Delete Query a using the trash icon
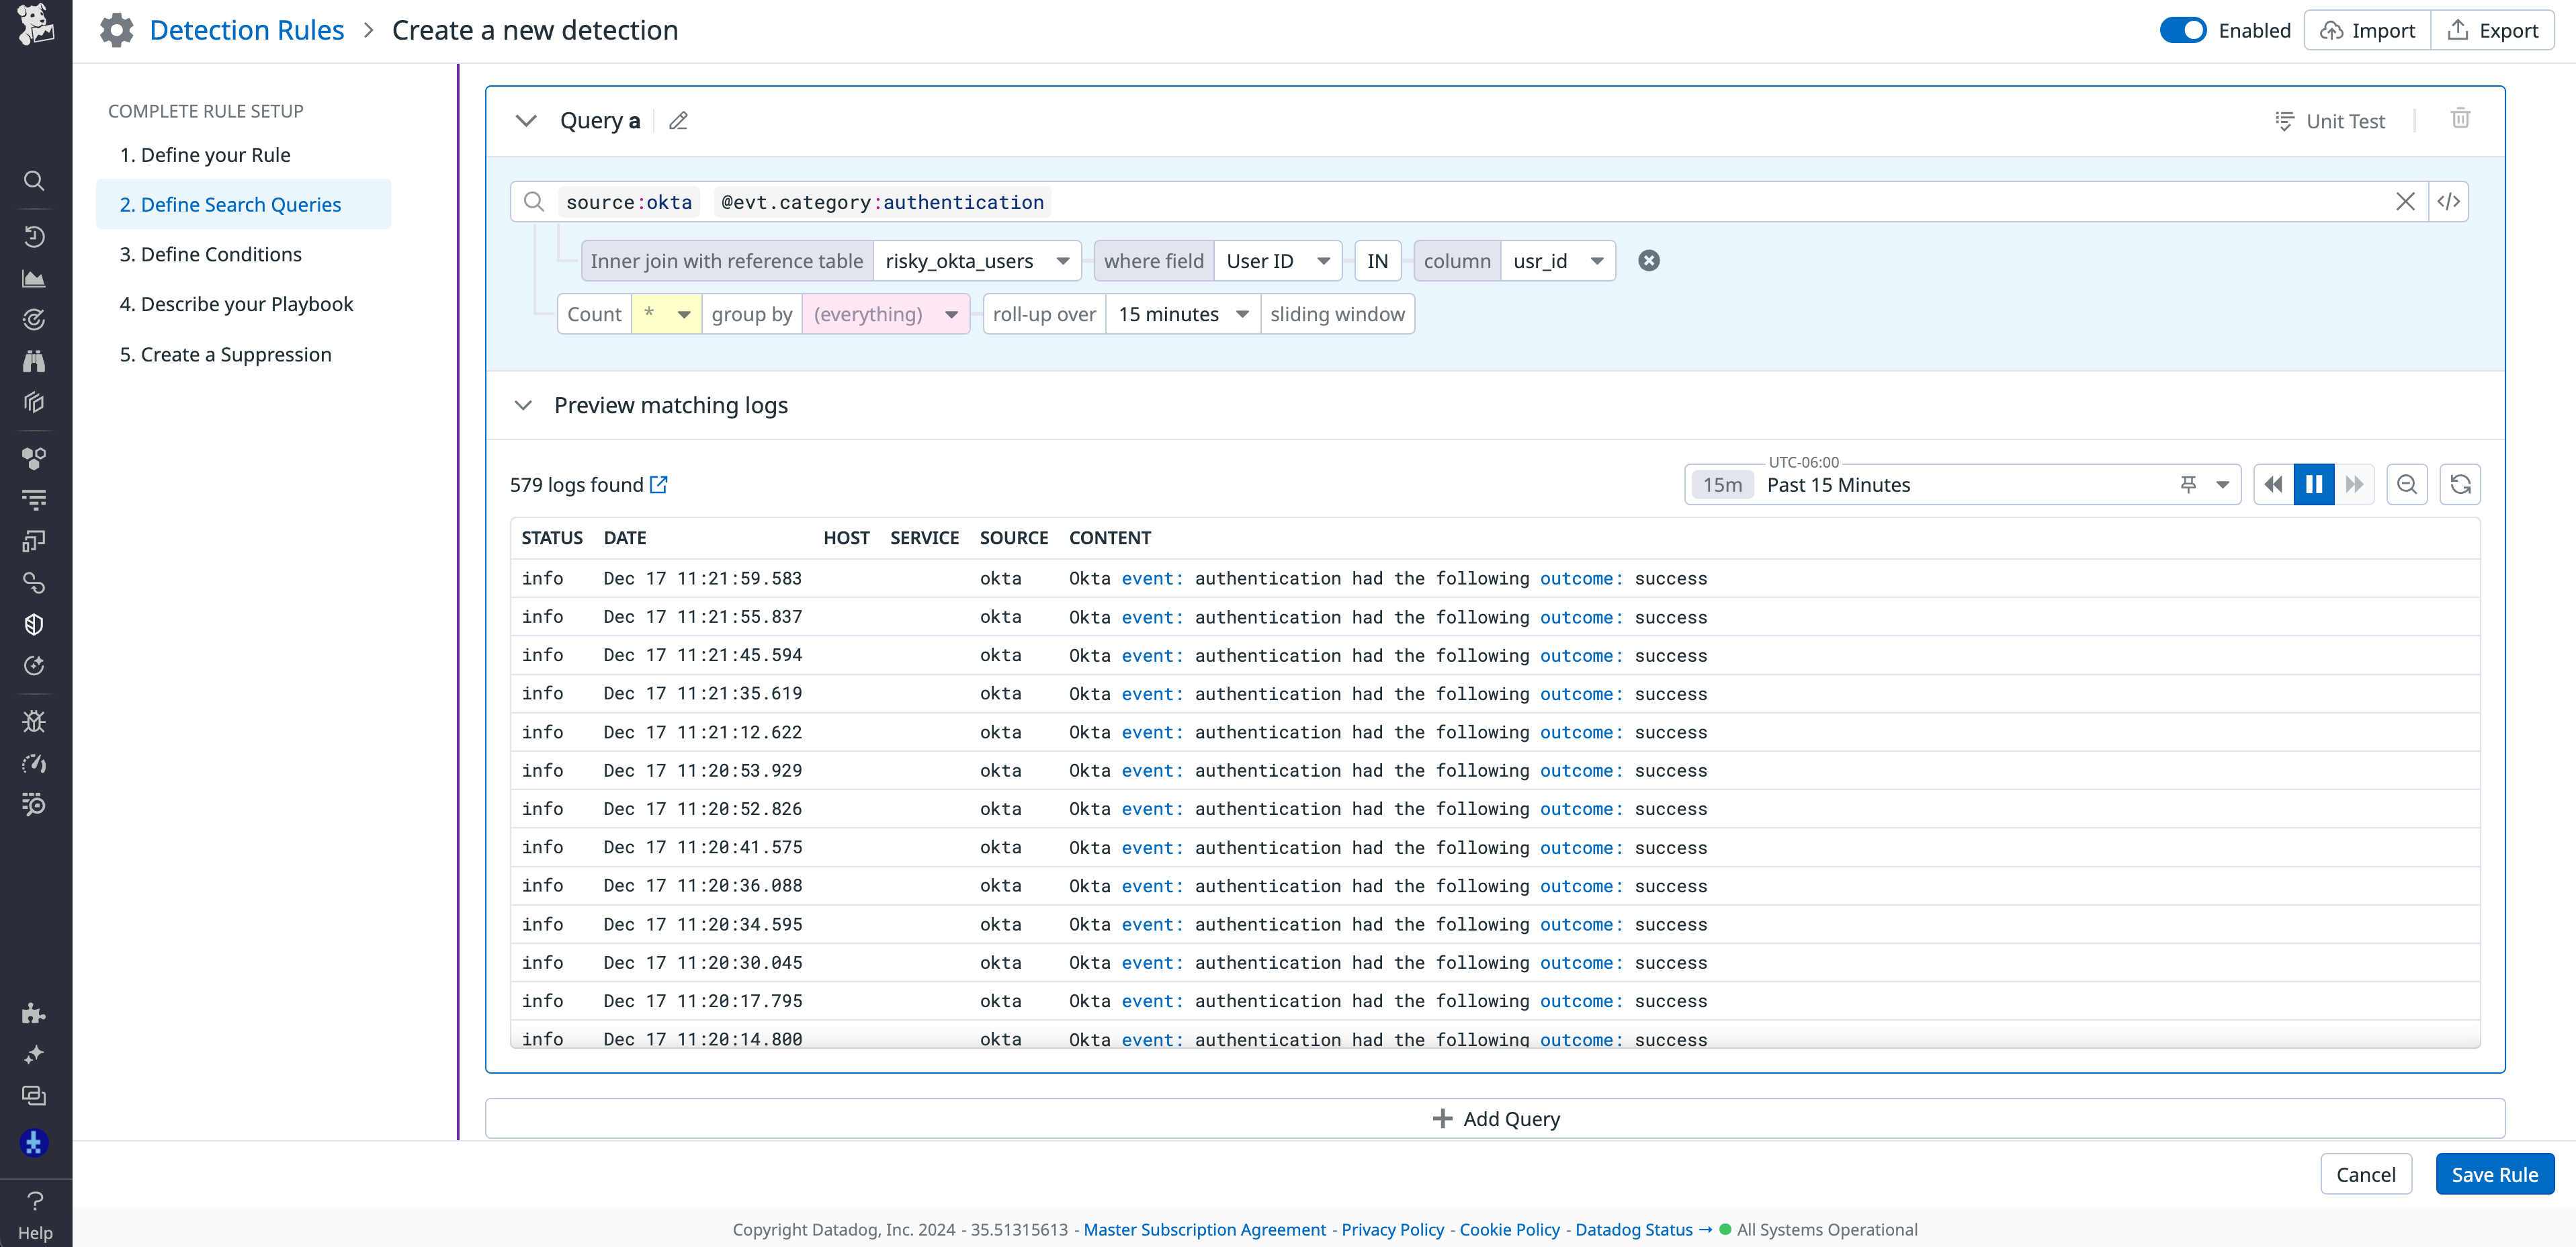 pyautogui.click(x=2461, y=119)
